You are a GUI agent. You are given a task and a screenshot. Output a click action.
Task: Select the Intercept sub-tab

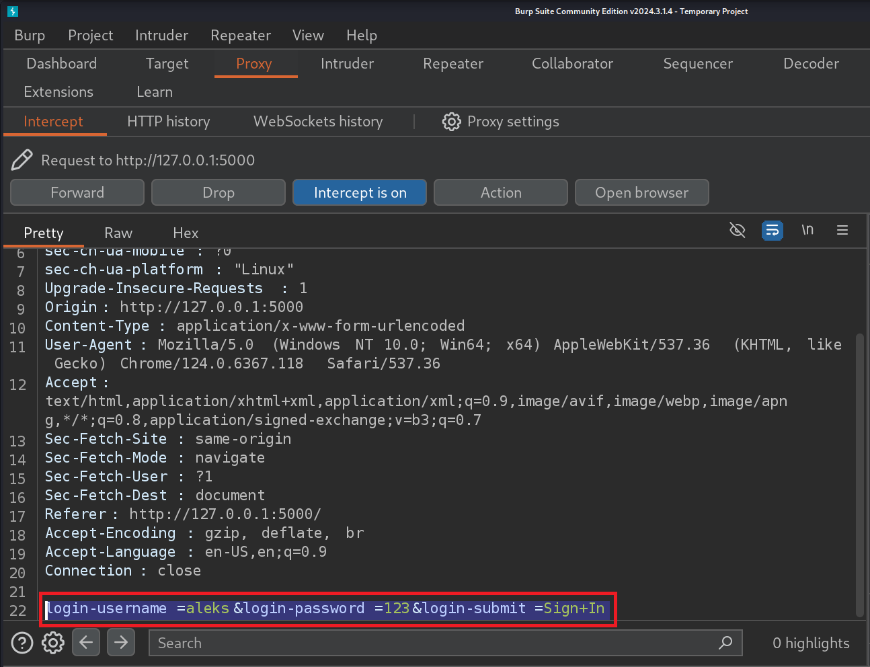[x=53, y=121]
